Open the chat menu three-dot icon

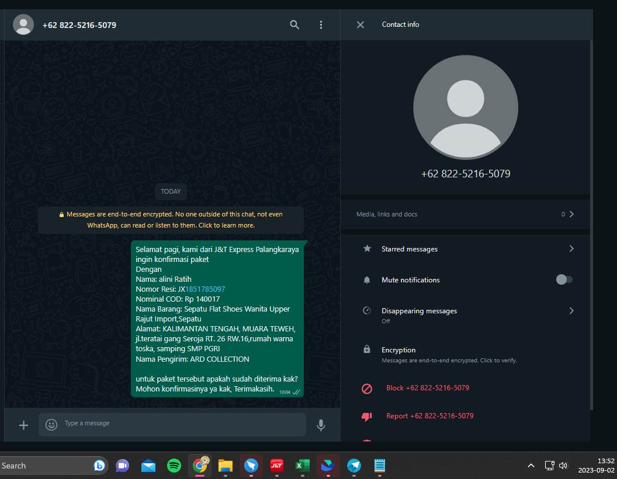tap(321, 25)
